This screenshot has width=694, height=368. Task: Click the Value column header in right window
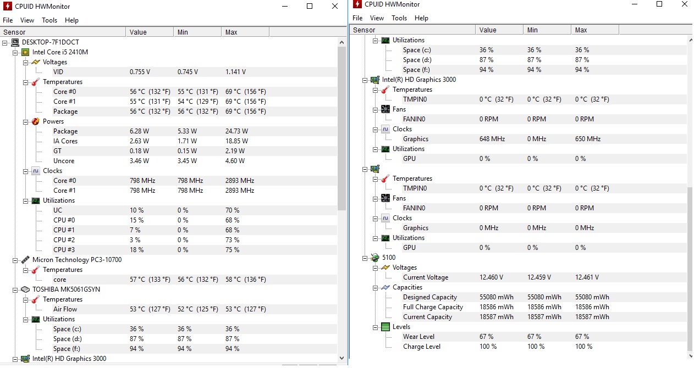(499, 30)
